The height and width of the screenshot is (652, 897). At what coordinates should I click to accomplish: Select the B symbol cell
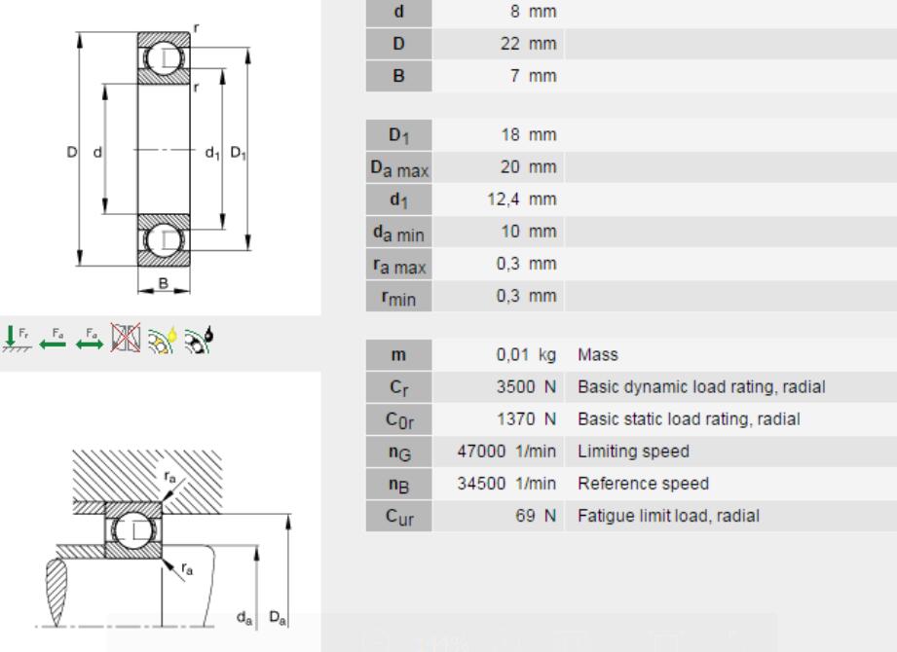click(398, 76)
